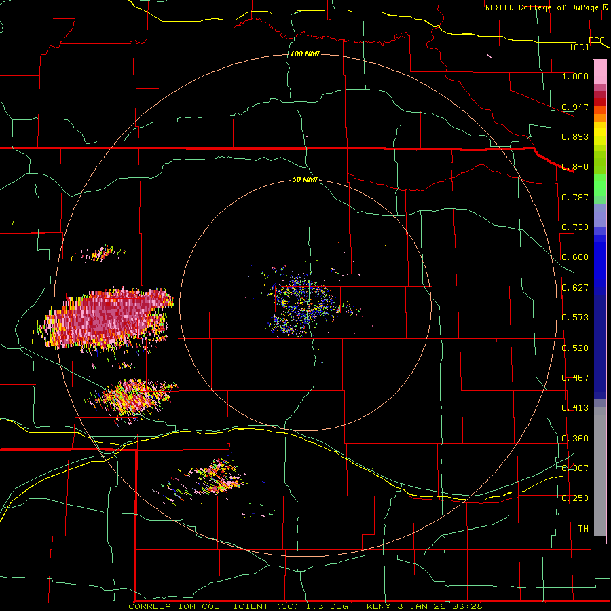Click the 0.520 color scale value
The image size is (611, 611).
[575, 348]
